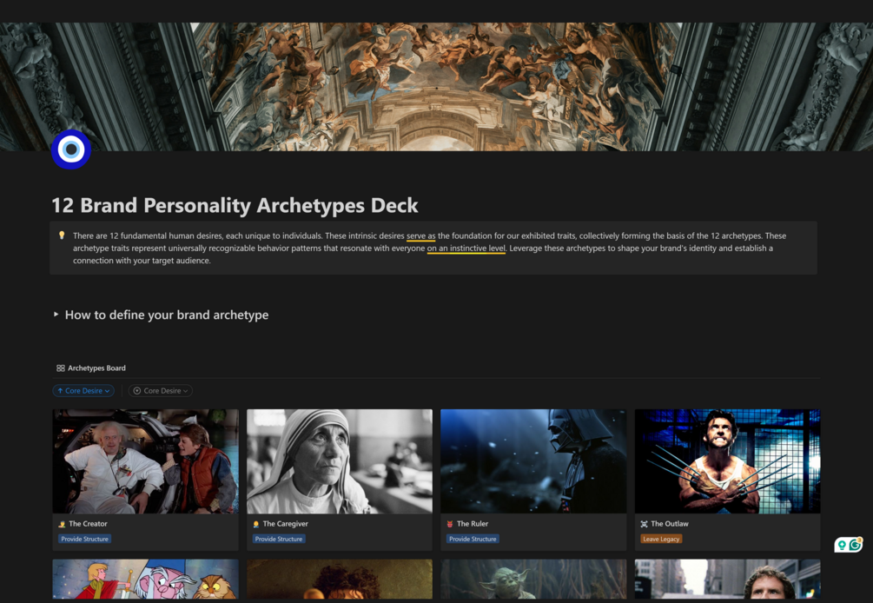
Task: Click The Ruler card emoji icon
Action: tap(450, 524)
